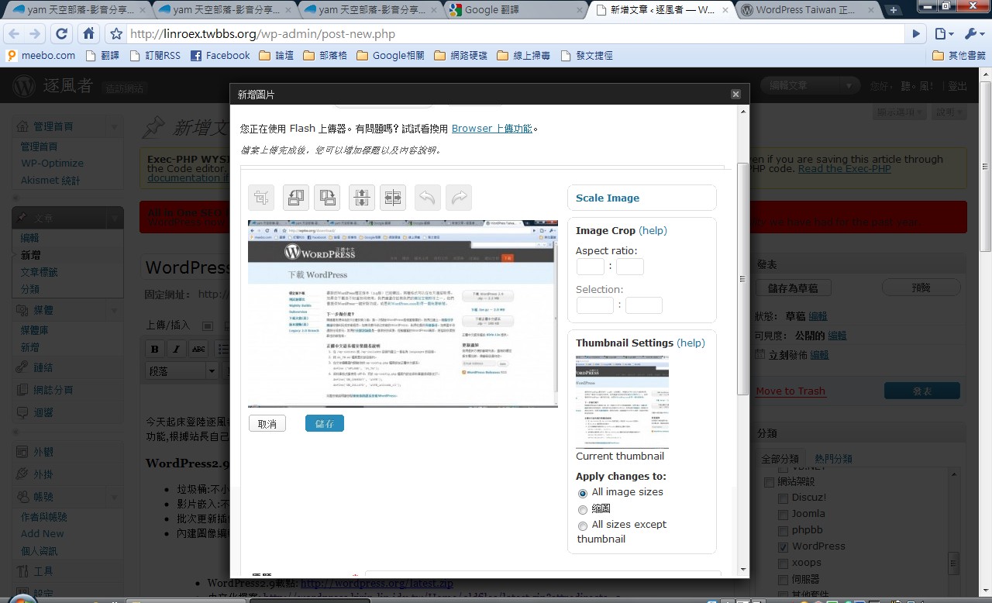Image resolution: width=992 pixels, height=603 pixels.
Task: Choose All sizes except thumbnail option
Action: [583, 525]
